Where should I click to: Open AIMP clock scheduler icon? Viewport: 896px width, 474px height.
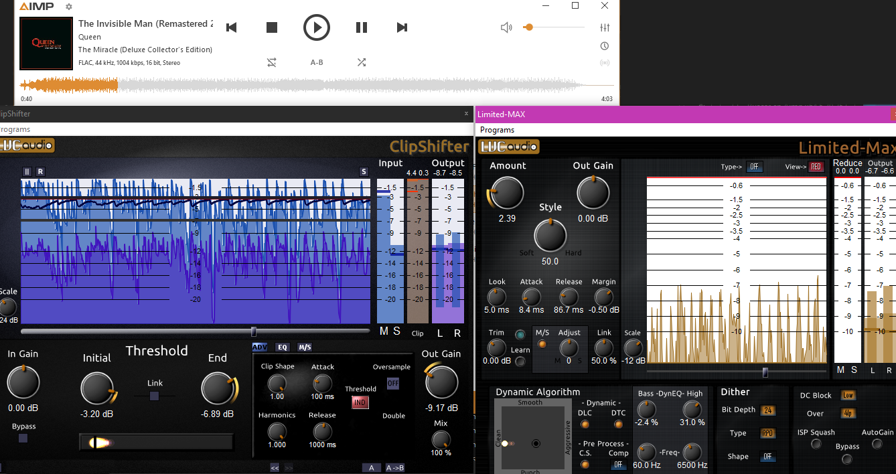605,46
